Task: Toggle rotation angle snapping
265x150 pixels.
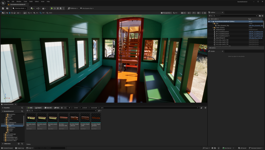Action: pyautogui.click(x=40, y=13)
